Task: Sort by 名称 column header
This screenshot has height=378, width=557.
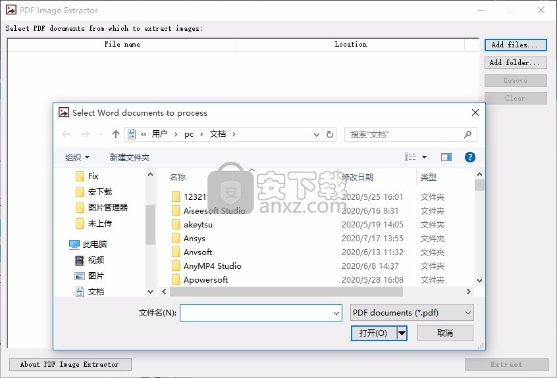Action: (178, 177)
